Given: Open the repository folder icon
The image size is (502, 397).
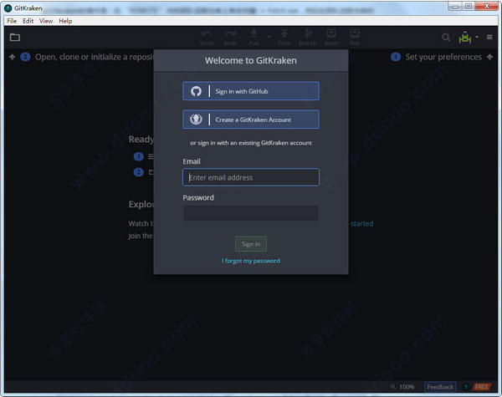Looking at the screenshot, I should (x=15, y=38).
